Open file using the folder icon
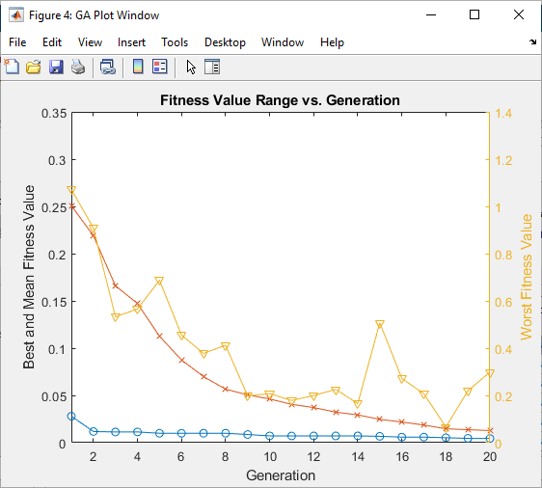 pos(34,67)
